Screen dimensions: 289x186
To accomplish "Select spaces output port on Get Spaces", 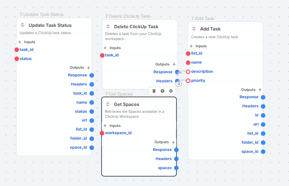I will (176, 168).
